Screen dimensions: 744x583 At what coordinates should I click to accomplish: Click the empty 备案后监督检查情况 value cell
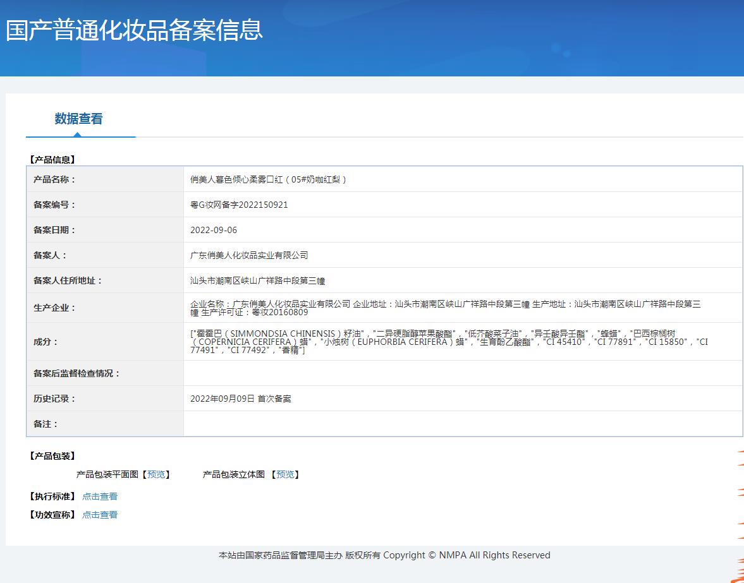tap(462, 373)
